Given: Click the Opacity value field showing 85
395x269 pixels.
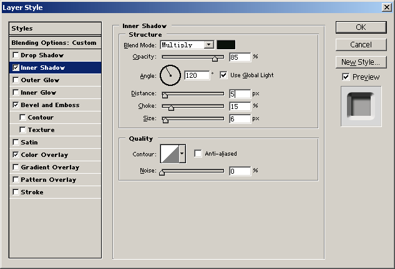Looking at the screenshot, I should pos(240,57).
